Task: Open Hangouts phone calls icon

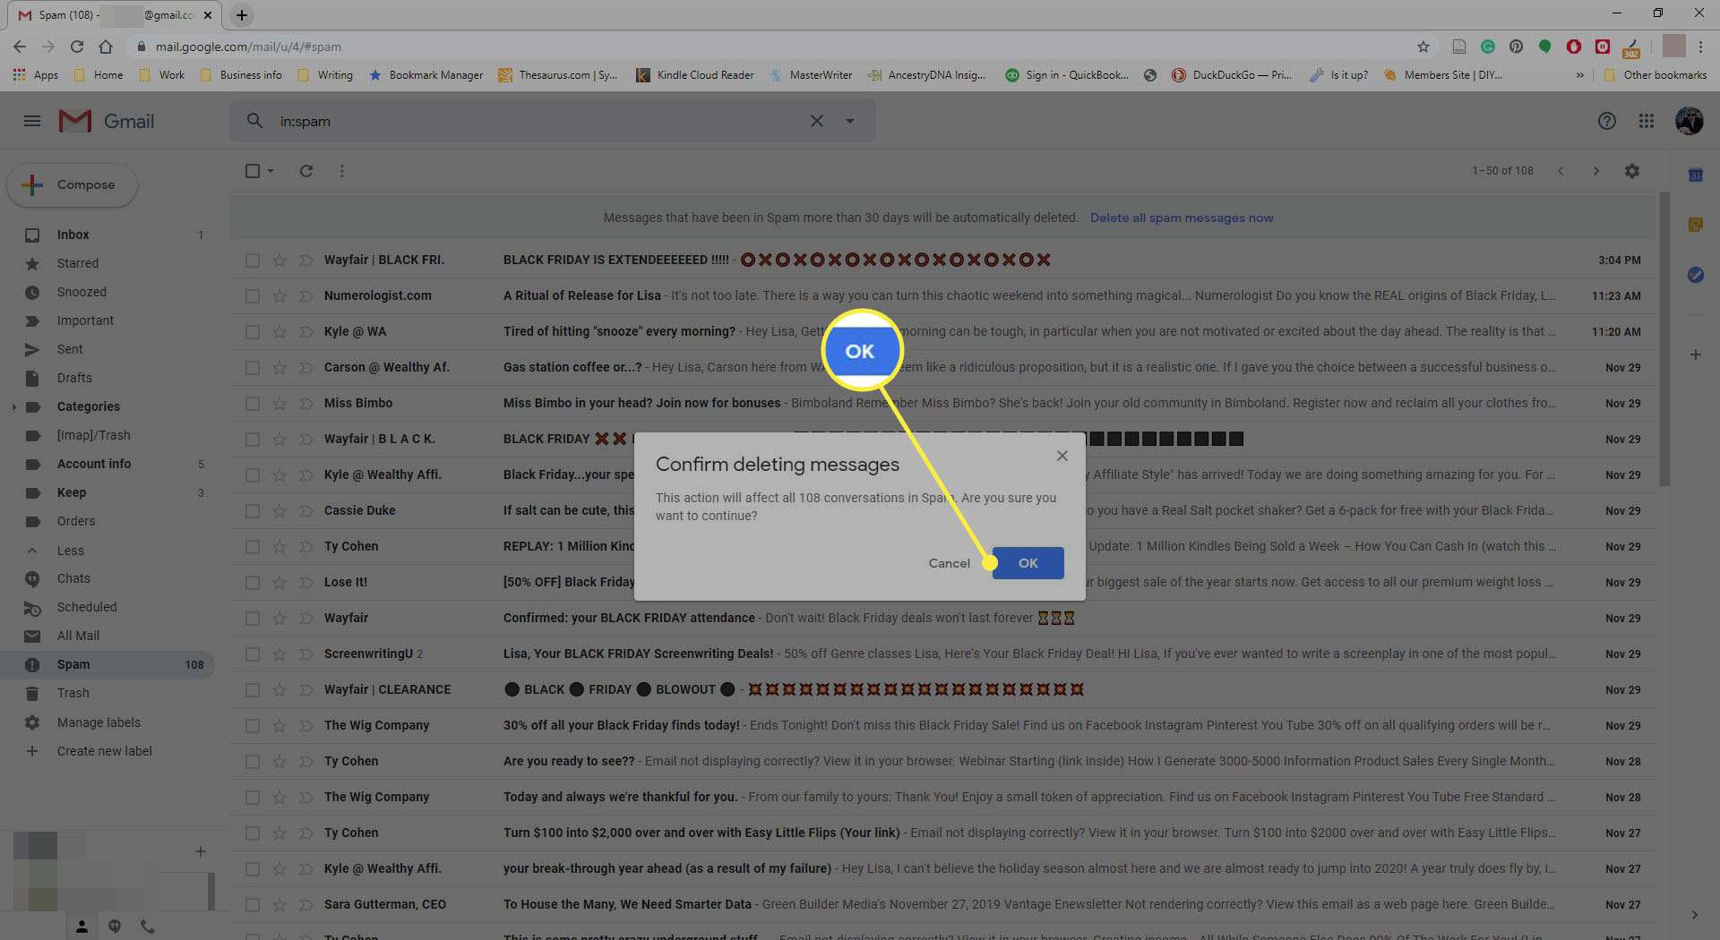Action: tap(148, 927)
